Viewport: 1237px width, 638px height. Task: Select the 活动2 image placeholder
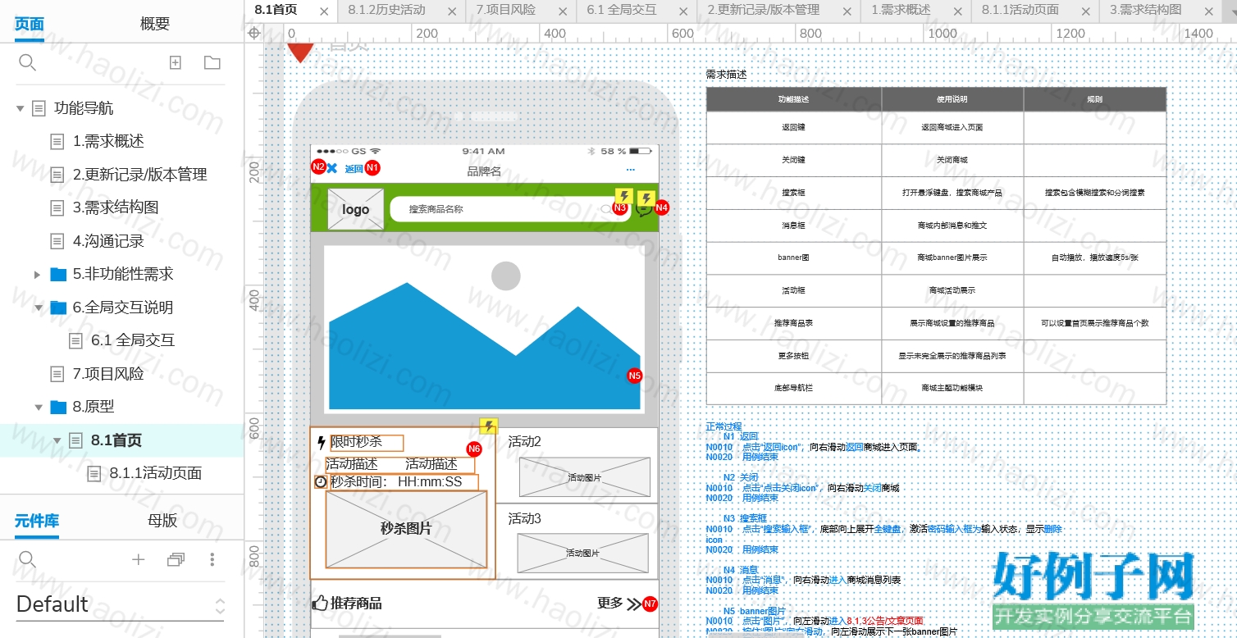click(x=584, y=477)
